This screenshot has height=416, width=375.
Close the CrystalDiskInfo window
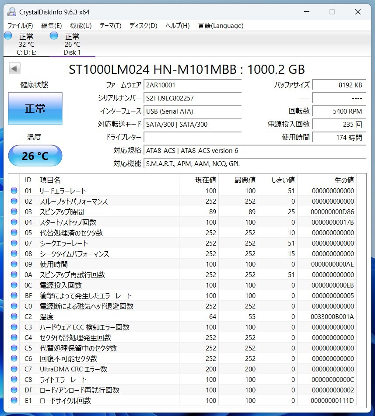[358, 12]
